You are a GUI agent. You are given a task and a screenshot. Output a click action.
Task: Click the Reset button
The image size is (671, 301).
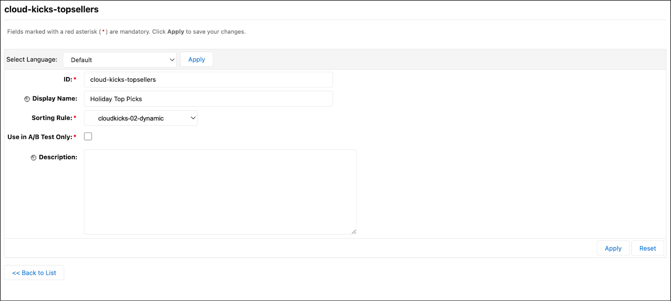point(648,248)
